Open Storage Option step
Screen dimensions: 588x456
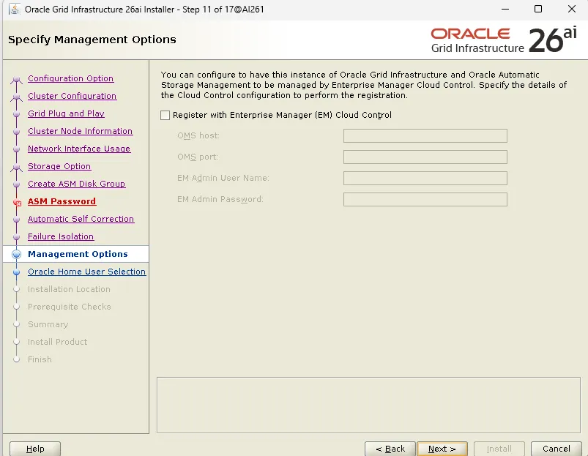(x=59, y=166)
